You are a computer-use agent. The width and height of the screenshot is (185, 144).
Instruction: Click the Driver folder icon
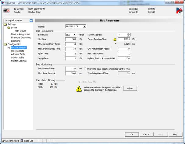tap(9, 28)
